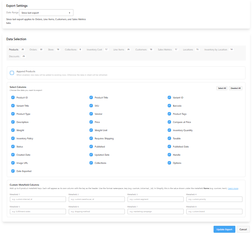Uncheck the Product Title column
Screen dimensions: 252x235
(x=91, y=97)
